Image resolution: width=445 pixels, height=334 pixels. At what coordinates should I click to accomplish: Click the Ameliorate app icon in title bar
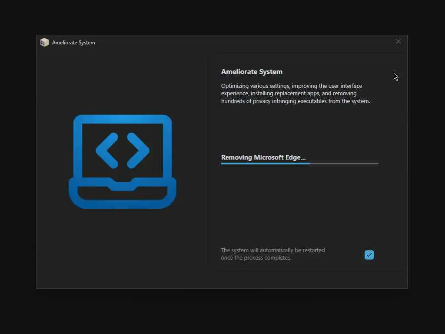point(45,43)
